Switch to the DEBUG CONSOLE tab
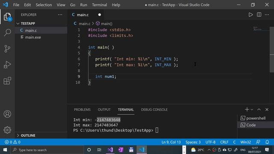274x154 pixels. coord(154,110)
